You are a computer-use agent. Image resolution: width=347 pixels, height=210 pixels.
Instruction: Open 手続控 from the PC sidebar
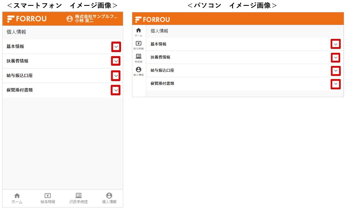tap(139, 58)
